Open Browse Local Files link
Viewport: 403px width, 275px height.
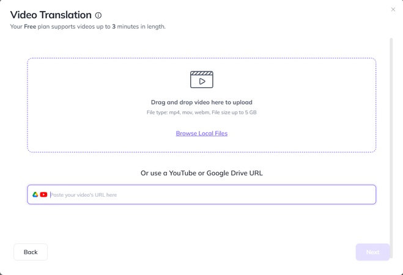point(201,133)
